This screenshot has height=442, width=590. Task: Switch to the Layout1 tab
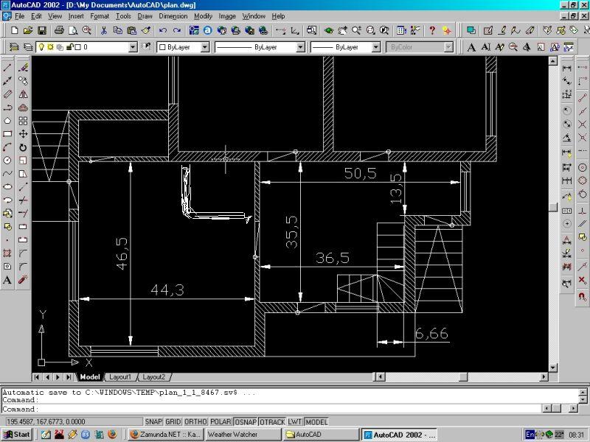(120, 376)
